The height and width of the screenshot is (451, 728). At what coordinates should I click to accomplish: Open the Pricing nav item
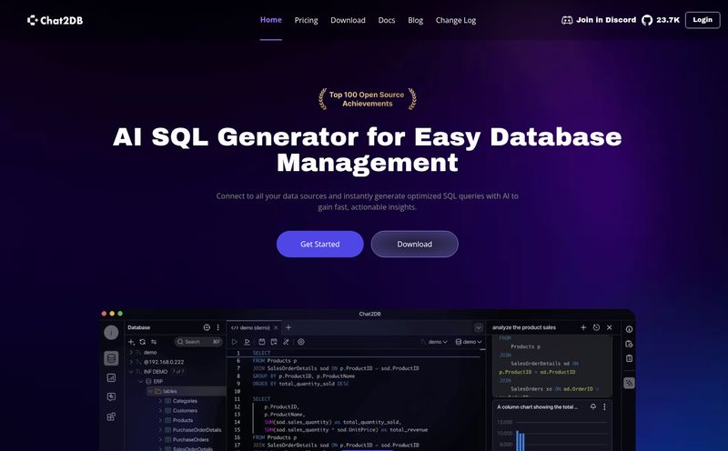click(x=306, y=20)
